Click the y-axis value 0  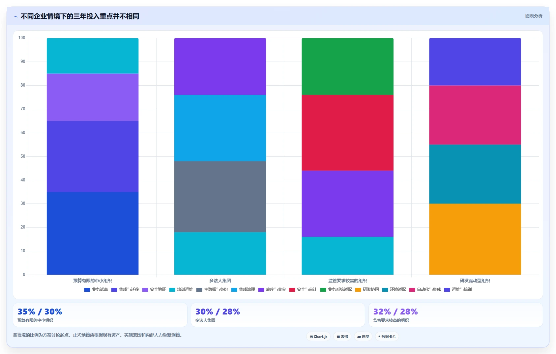click(x=24, y=275)
